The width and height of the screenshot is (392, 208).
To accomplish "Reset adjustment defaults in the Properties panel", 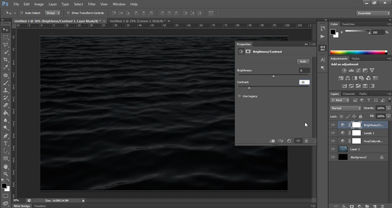I will [289, 141].
